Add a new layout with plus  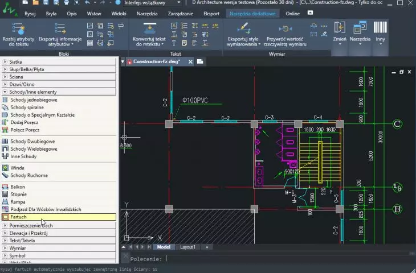click(x=207, y=247)
